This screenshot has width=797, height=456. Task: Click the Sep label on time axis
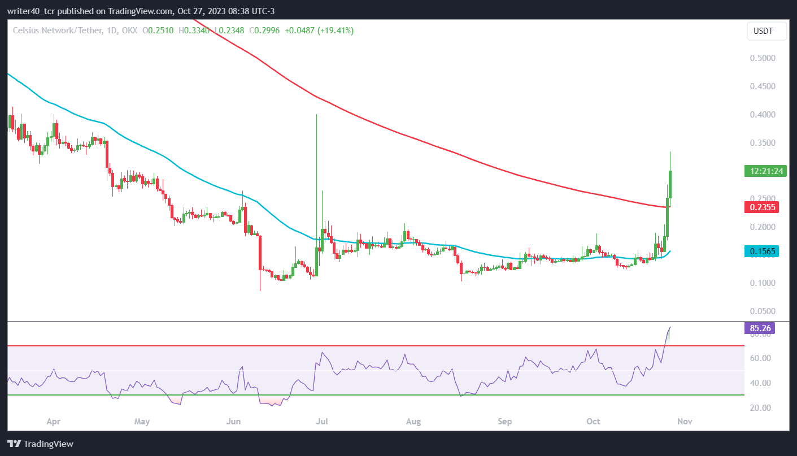[x=505, y=422]
